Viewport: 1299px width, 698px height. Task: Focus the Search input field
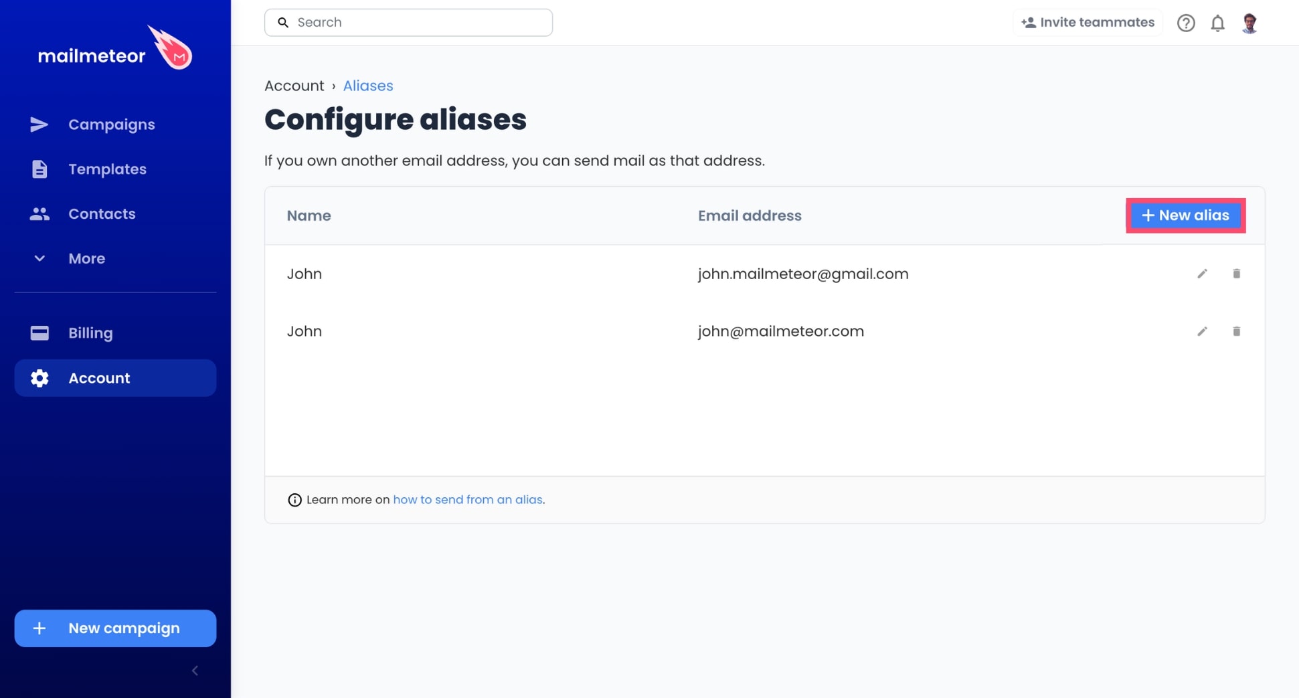point(408,23)
